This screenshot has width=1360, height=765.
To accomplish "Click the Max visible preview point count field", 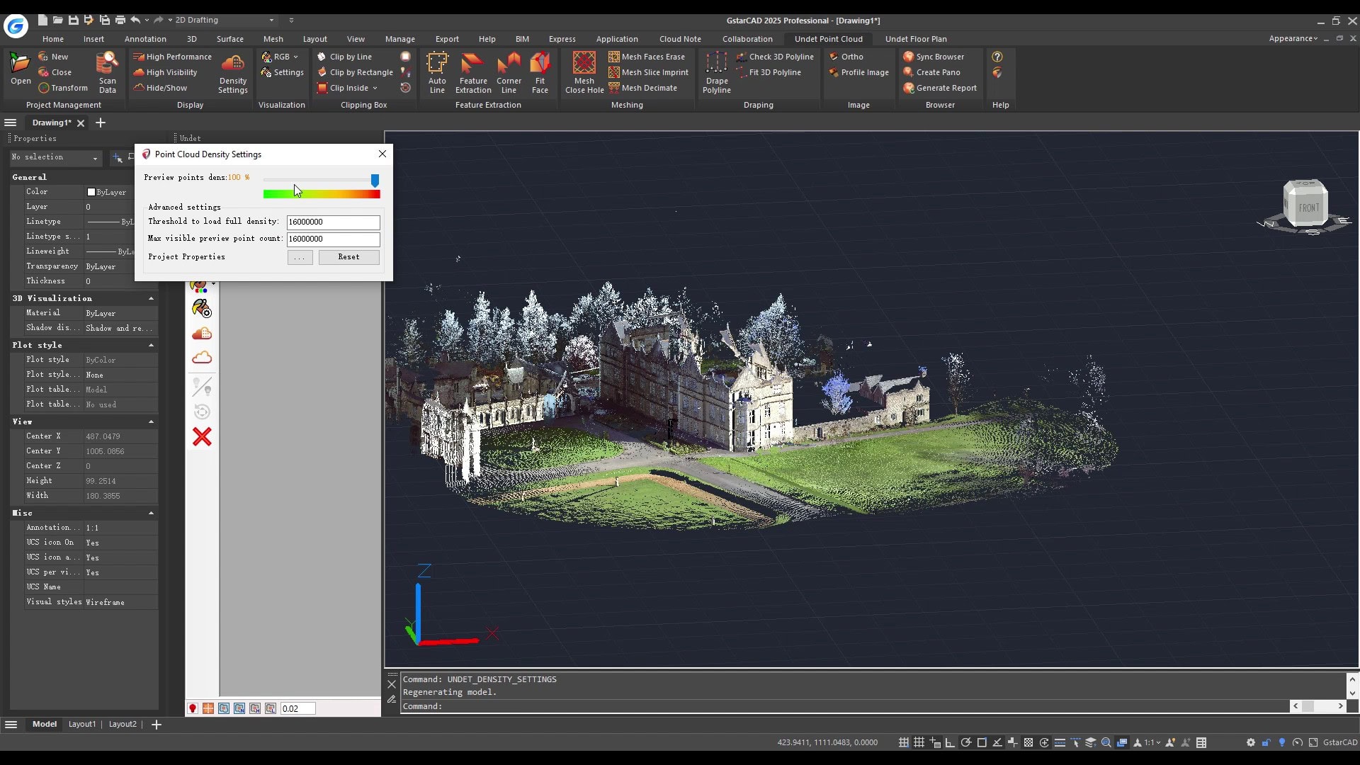I will 333,239.
